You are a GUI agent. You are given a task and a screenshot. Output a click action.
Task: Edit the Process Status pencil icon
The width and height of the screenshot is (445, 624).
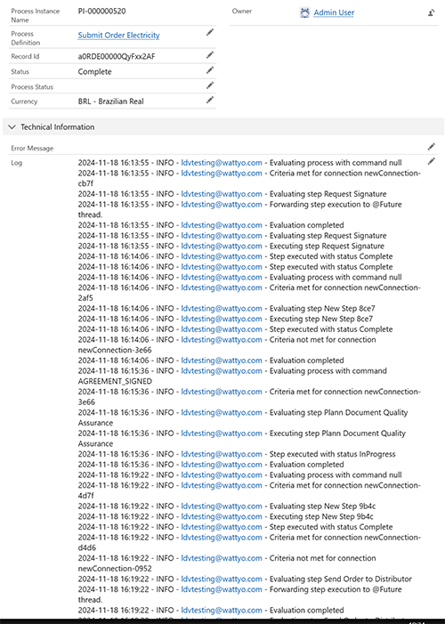[x=210, y=85]
